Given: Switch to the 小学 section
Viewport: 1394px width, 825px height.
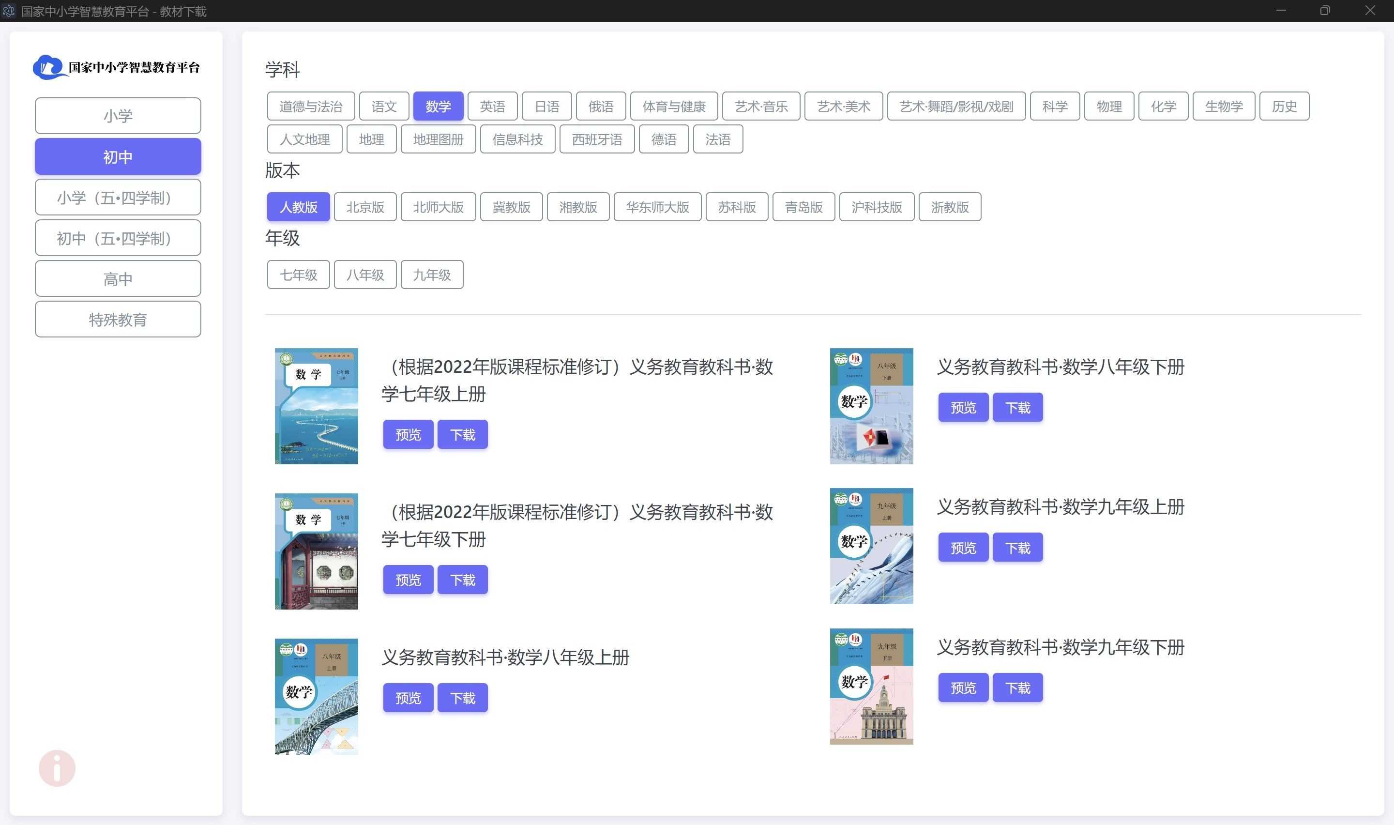Looking at the screenshot, I should click(118, 115).
